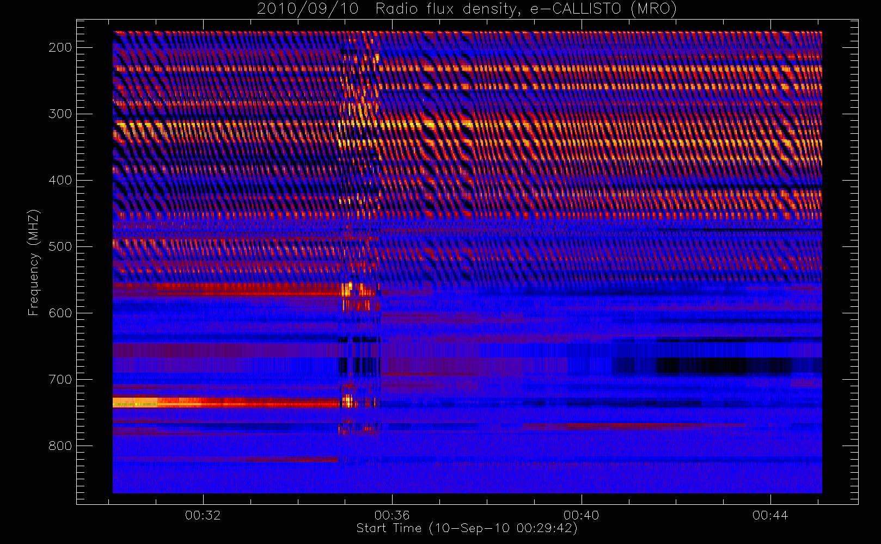
Task: Click the 00:44 time tick label
Action: 770,515
